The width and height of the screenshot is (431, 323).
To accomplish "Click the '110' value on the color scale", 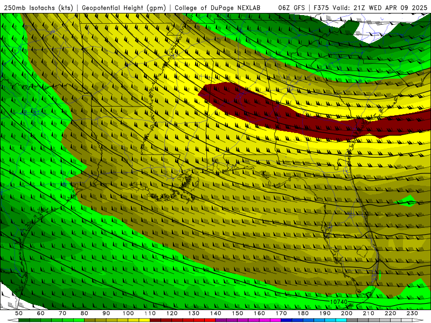I will coord(150,313).
